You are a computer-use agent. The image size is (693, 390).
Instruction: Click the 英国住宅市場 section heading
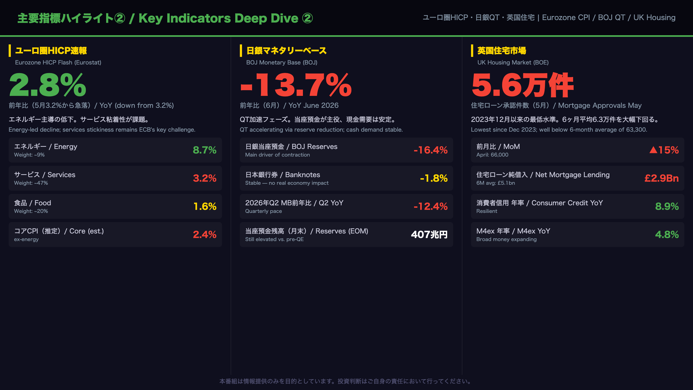(x=502, y=51)
